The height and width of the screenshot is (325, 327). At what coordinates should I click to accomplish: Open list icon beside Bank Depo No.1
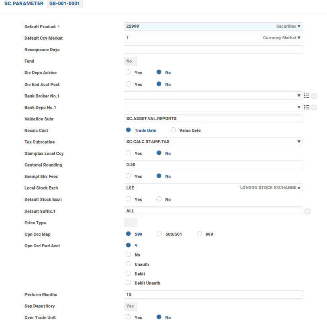(x=306, y=107)
